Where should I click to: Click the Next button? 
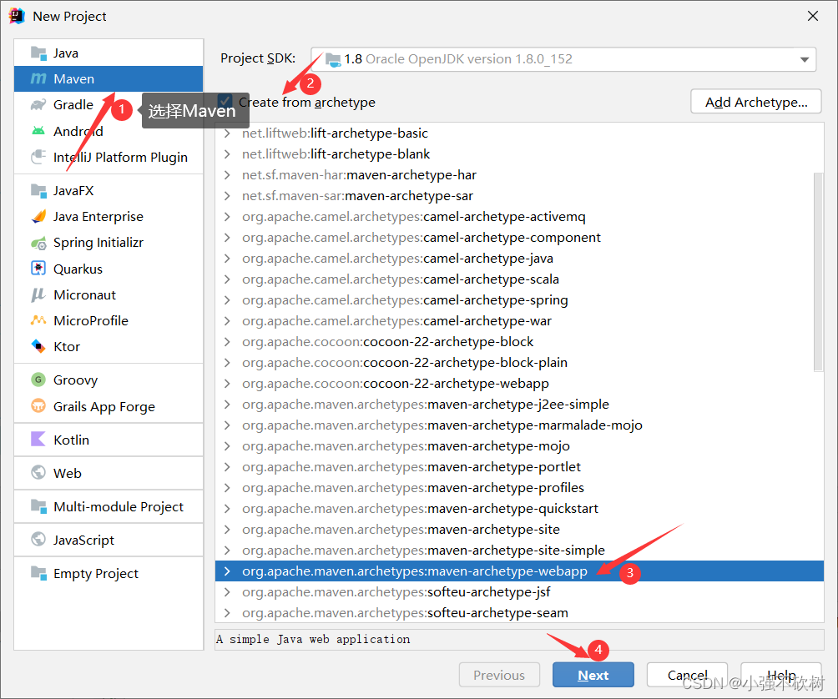593,675
